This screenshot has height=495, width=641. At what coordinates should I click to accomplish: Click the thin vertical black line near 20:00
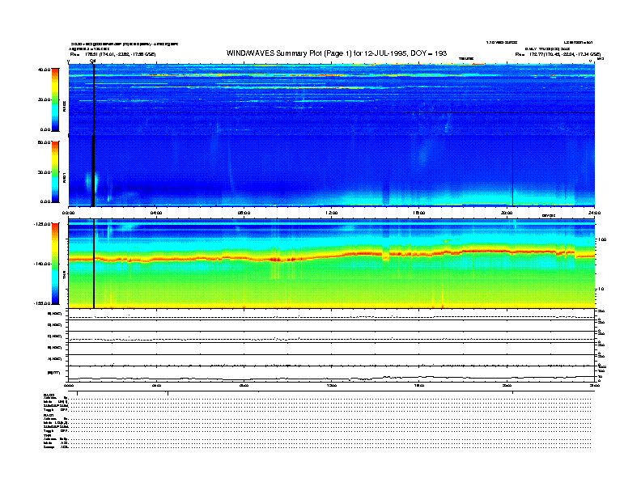tap(512, 171)
